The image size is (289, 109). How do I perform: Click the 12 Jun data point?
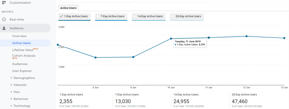click(246, 36)
